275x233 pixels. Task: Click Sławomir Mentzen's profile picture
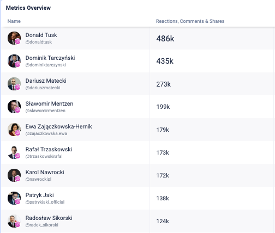[14, 107]
